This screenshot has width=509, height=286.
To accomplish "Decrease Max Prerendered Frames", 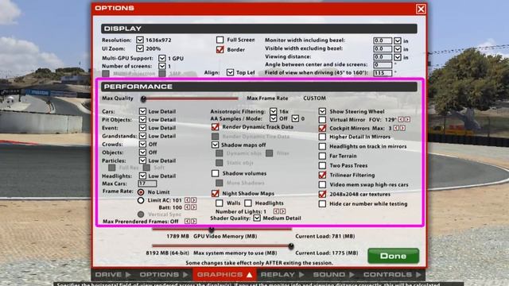I will click(x=188, y=221).
